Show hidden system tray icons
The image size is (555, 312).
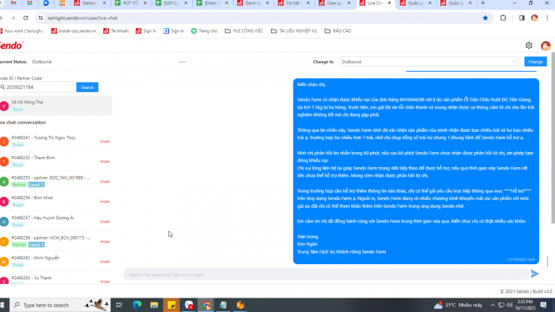click(x=492, y=305)
